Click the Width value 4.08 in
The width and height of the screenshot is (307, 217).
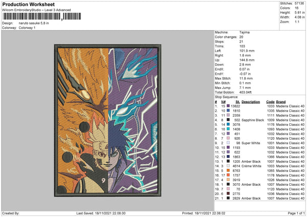[x=299, y=17]
